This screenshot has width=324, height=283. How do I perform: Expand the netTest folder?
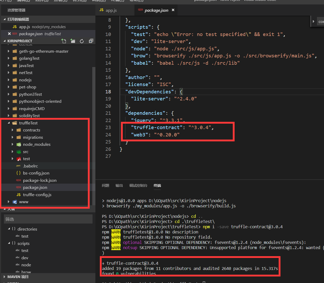click(x=9, y=73)
